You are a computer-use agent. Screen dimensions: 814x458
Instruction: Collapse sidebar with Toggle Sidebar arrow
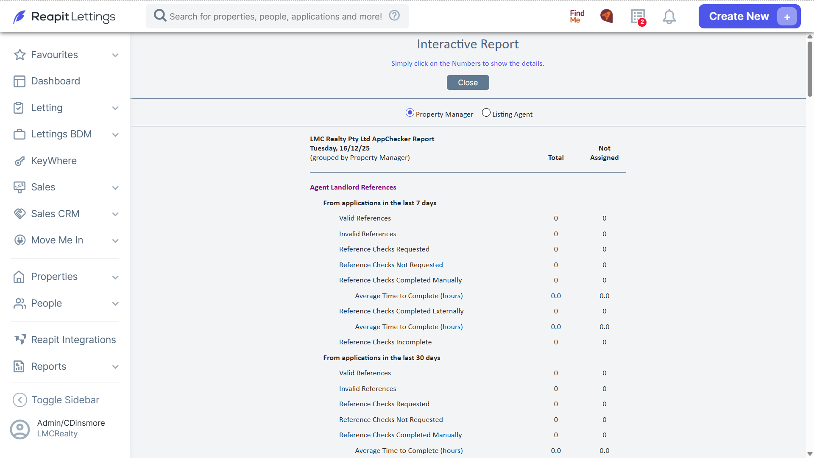(20, 400)
